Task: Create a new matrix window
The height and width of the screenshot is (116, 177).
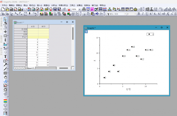Action: tap(20, 9)
